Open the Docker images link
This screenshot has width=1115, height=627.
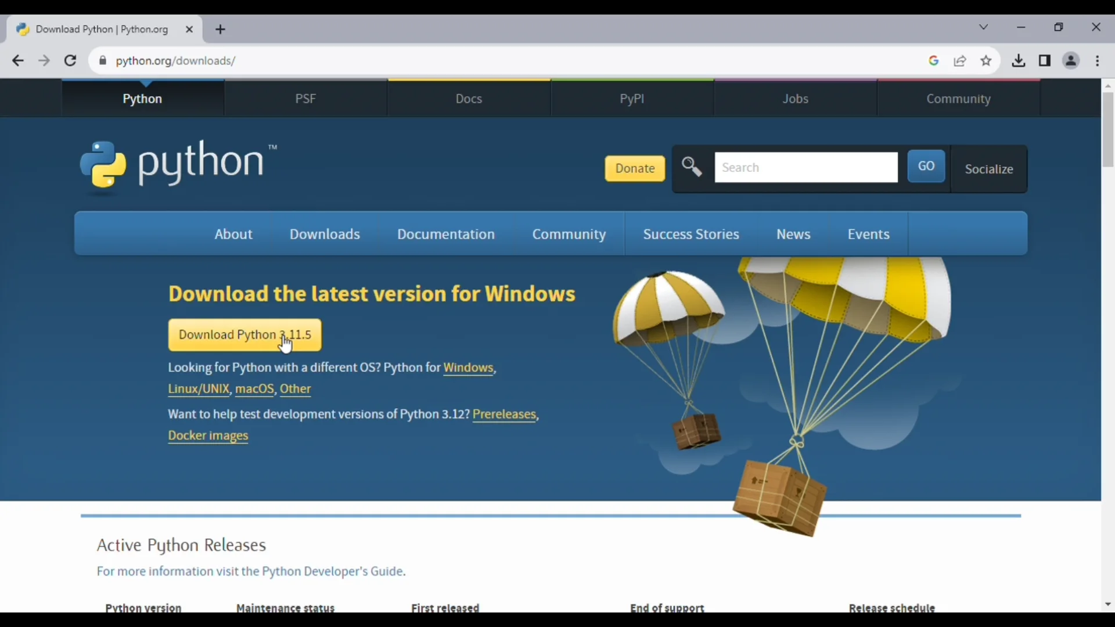click(x=208, y=435)
